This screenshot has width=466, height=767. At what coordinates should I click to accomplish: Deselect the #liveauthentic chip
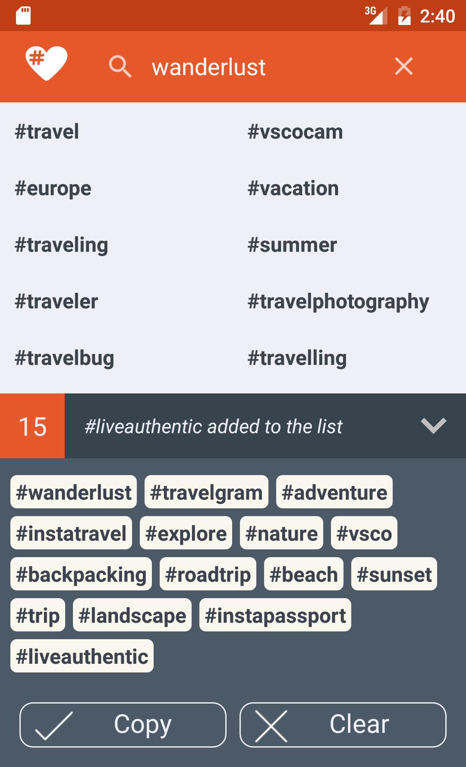point(82,656)
